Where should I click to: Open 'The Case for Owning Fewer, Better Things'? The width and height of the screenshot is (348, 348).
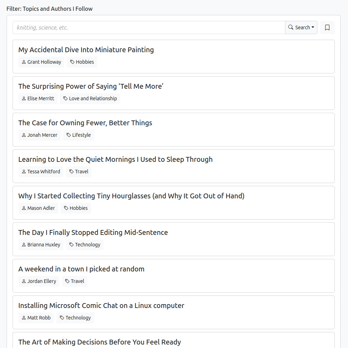click(x=85, y=123)
